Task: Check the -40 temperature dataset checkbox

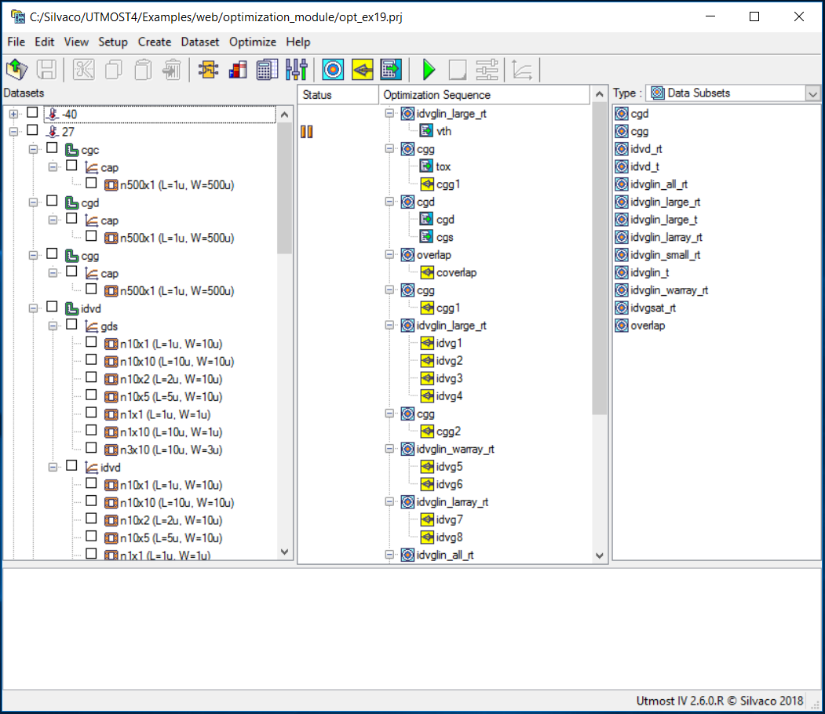Action: [32, 112]
